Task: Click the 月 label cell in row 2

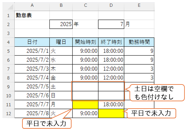Action: (x=139, y=24)
